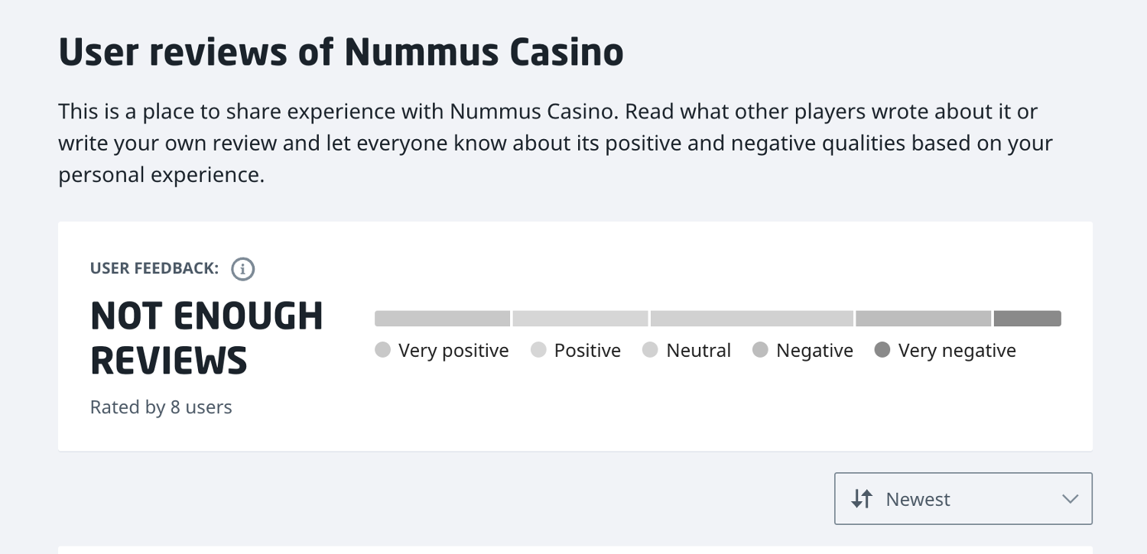This screenshot has width=1147, height=554.
Task: Select the Very positive legend label
Action: click(453, 351)
